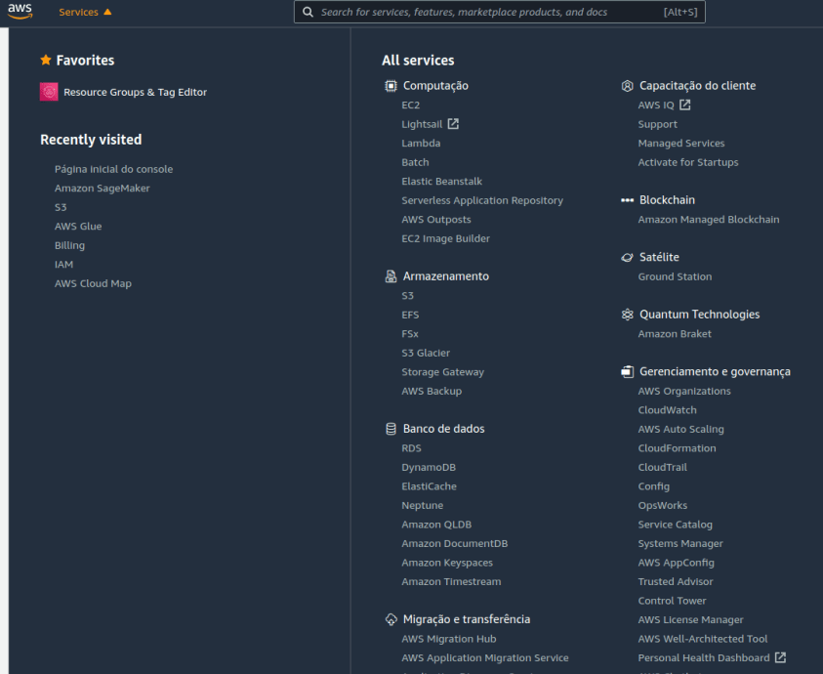Click the Armazenamento category icon
Screen dimensions: 823x674
tap(391, 276)
